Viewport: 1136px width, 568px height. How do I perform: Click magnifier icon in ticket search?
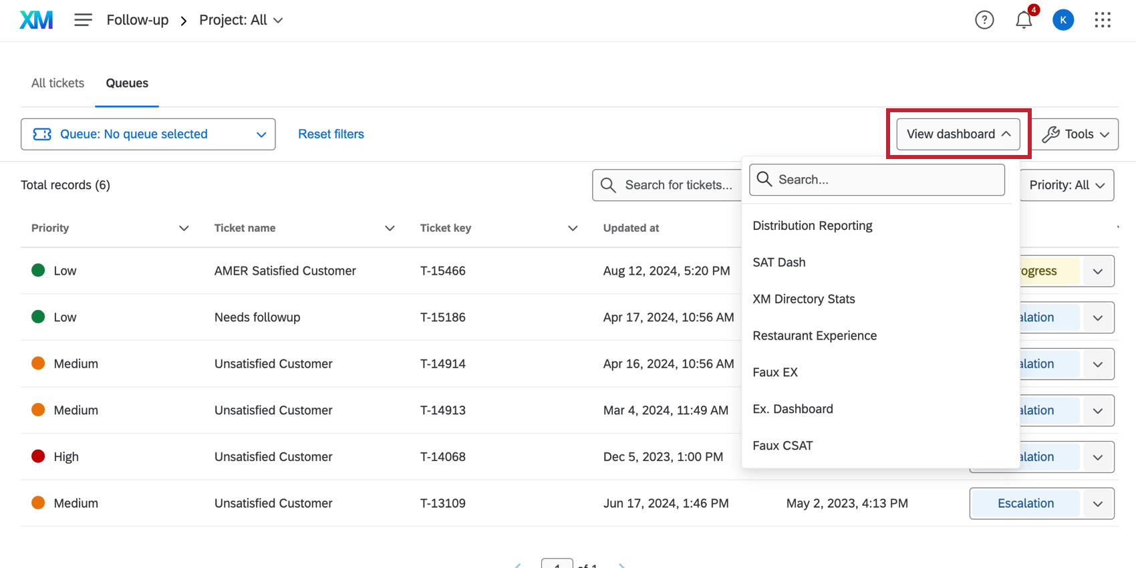(x=608, y=185)
